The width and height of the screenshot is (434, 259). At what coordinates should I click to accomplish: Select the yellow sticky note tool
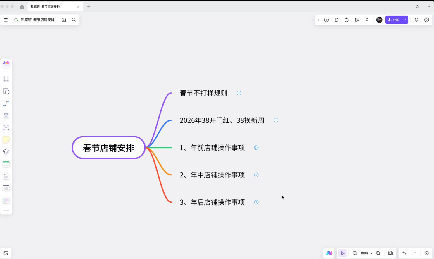(x=6, y=140)
